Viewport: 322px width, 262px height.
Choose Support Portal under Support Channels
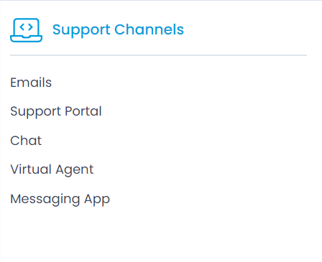pyautogui.click(x=56, y=111)
